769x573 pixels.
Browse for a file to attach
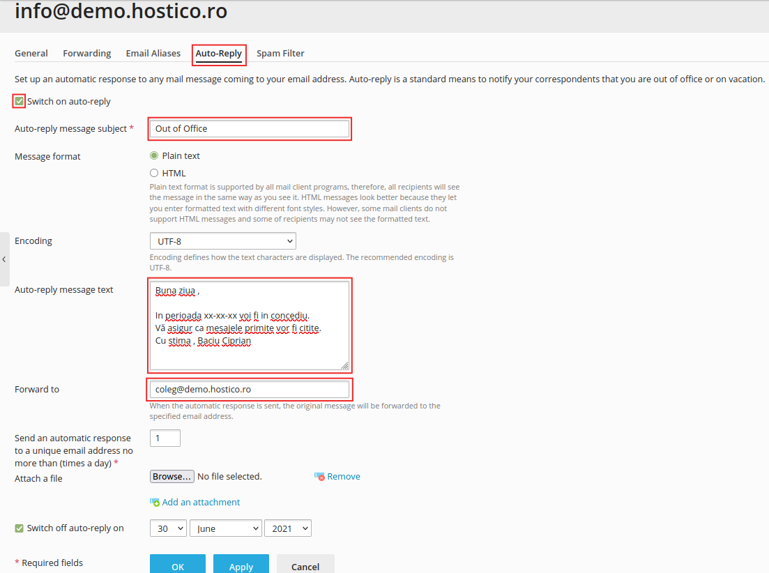pos(172,476)
